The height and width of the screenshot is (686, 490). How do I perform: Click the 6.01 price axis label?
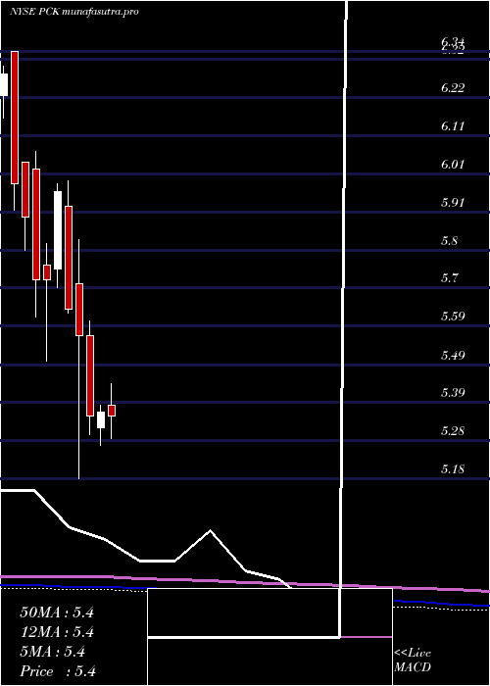click(453, 165)
